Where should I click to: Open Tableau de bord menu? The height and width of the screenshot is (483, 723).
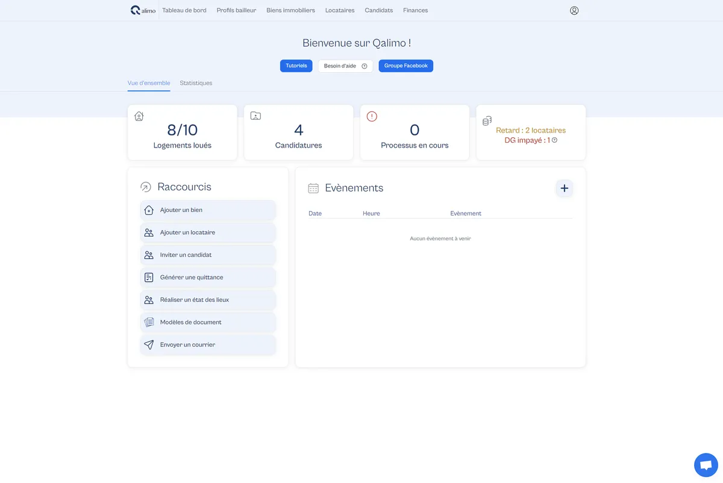pos(184,10)
